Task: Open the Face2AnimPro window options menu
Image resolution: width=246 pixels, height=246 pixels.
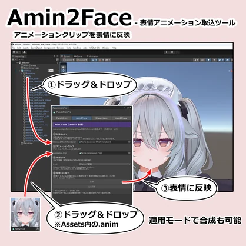Action: pos(124,108)
